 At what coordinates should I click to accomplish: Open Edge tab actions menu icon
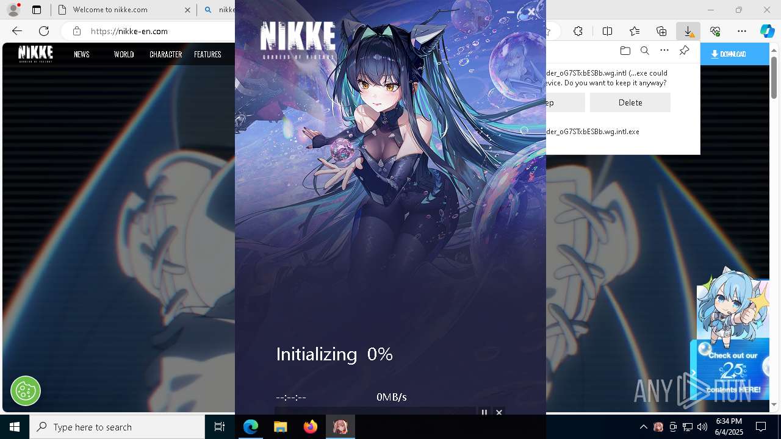click(x=37, y=10)
